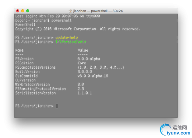
Task: Click the '6.0.0-alpha' value
Action: click(89, 59)
